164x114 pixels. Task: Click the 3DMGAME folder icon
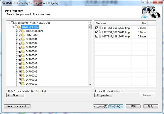click(x=23, y=35)
